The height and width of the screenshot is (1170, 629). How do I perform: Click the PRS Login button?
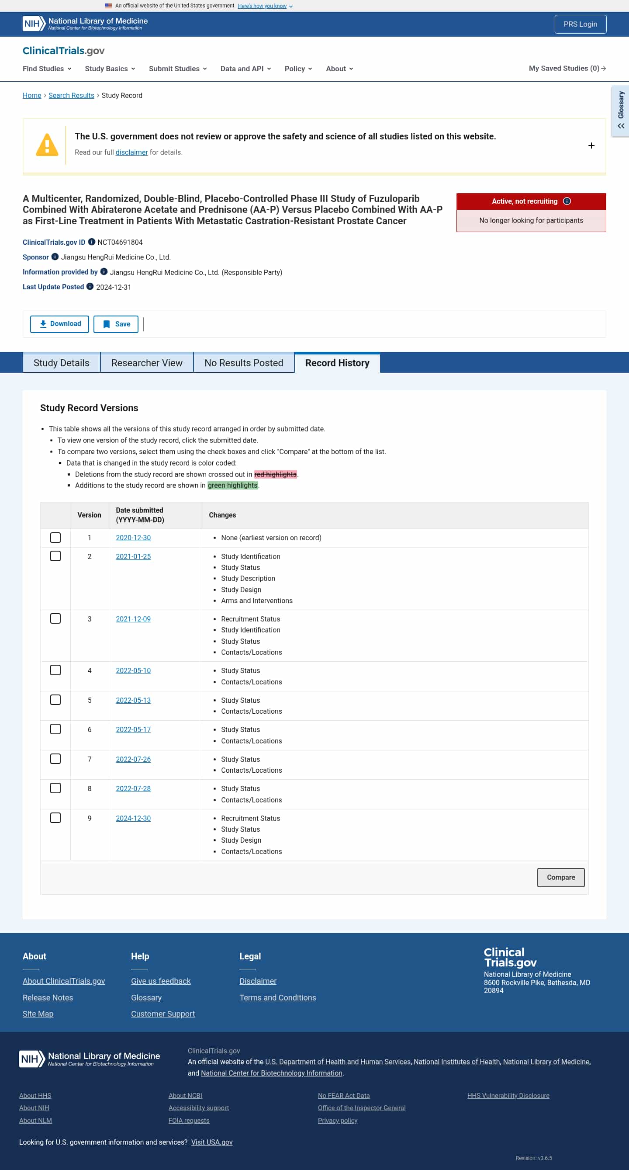coord(580,24)
